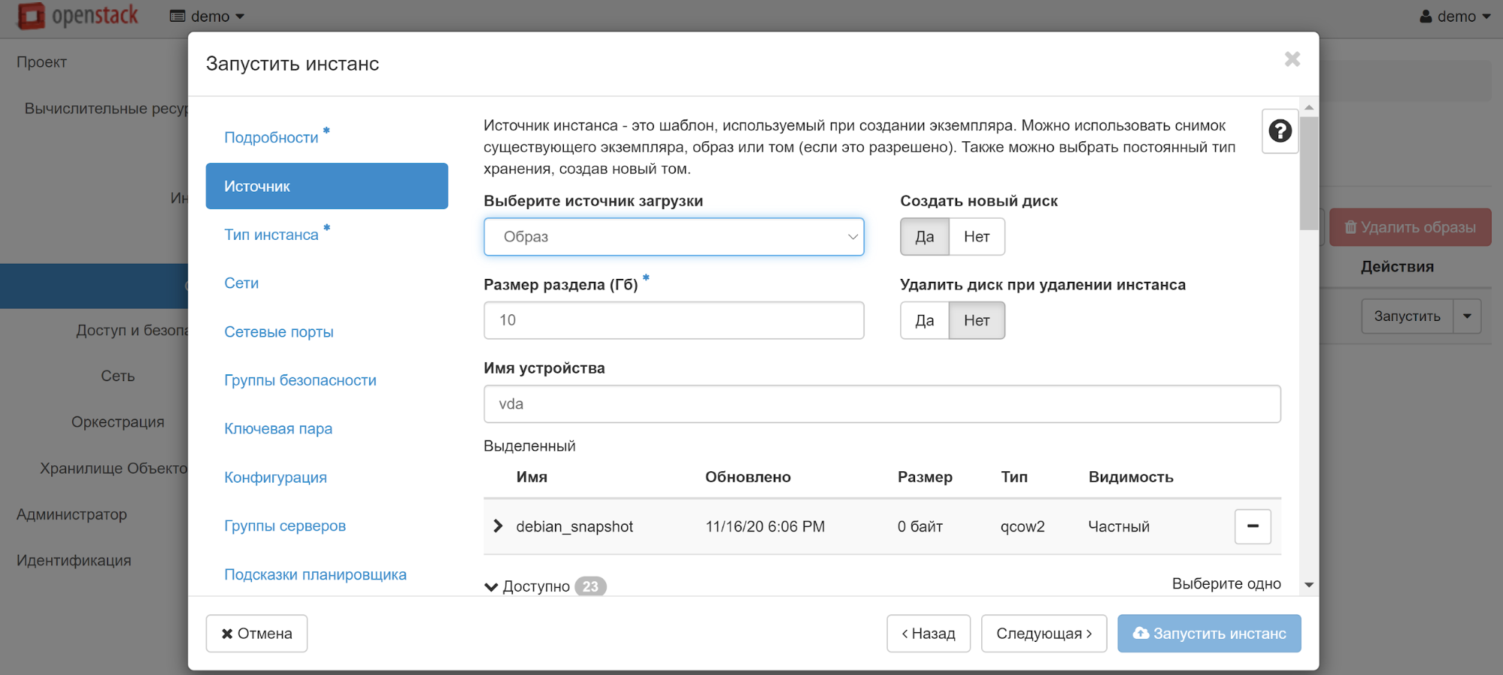Open the Конфигурация step

point(275,477)
